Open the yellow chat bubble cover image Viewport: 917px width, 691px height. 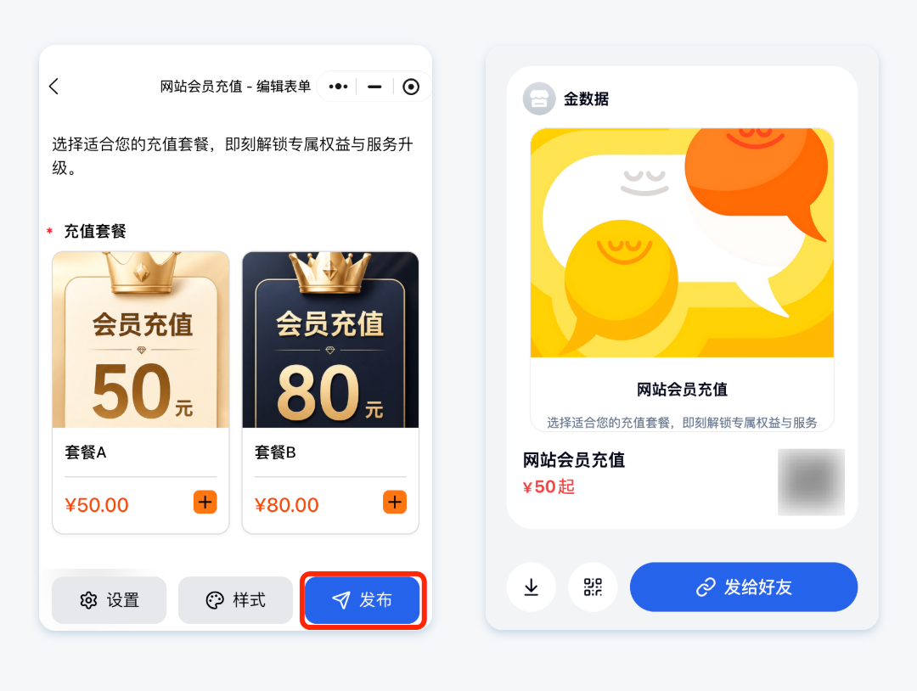click(x=682, y=243)
